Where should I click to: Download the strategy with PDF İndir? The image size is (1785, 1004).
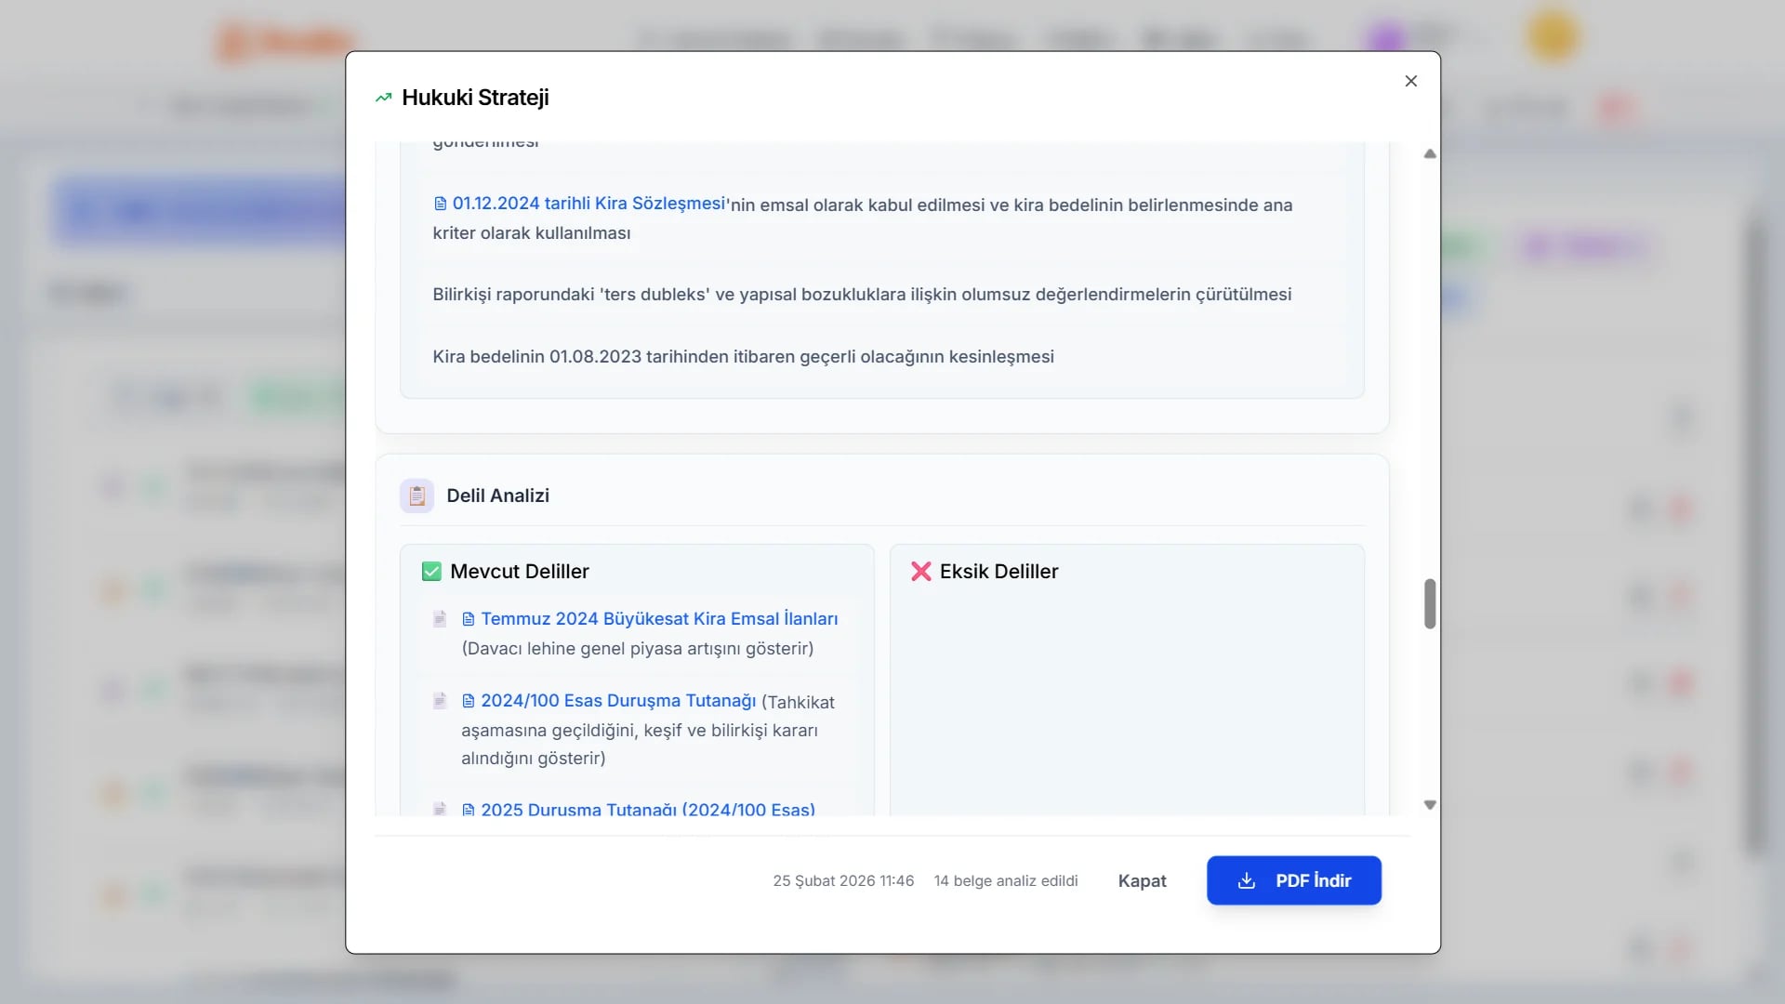(1293, 880)
